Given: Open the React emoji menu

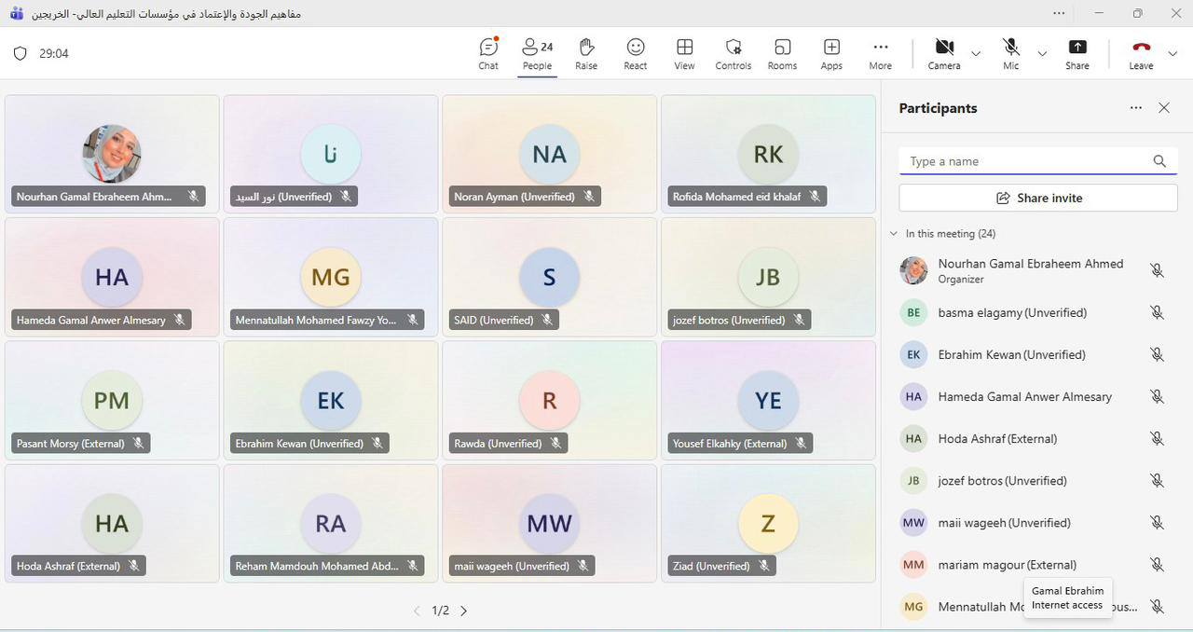Looking at the screenshot, I should [636, 54].
